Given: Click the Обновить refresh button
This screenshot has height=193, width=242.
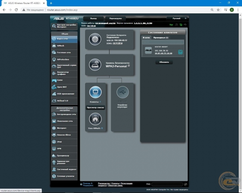Looking at the screenshot, I should 164,62.
